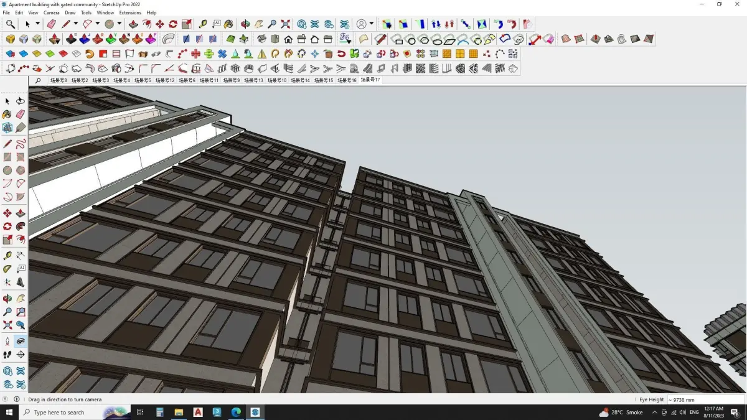Activate the Walk footprints tool in the left toolbar
747x420 pixels.
7,355
